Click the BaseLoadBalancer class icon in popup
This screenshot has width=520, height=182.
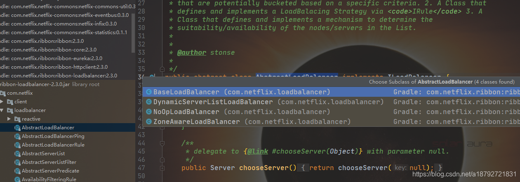[149, 92]
